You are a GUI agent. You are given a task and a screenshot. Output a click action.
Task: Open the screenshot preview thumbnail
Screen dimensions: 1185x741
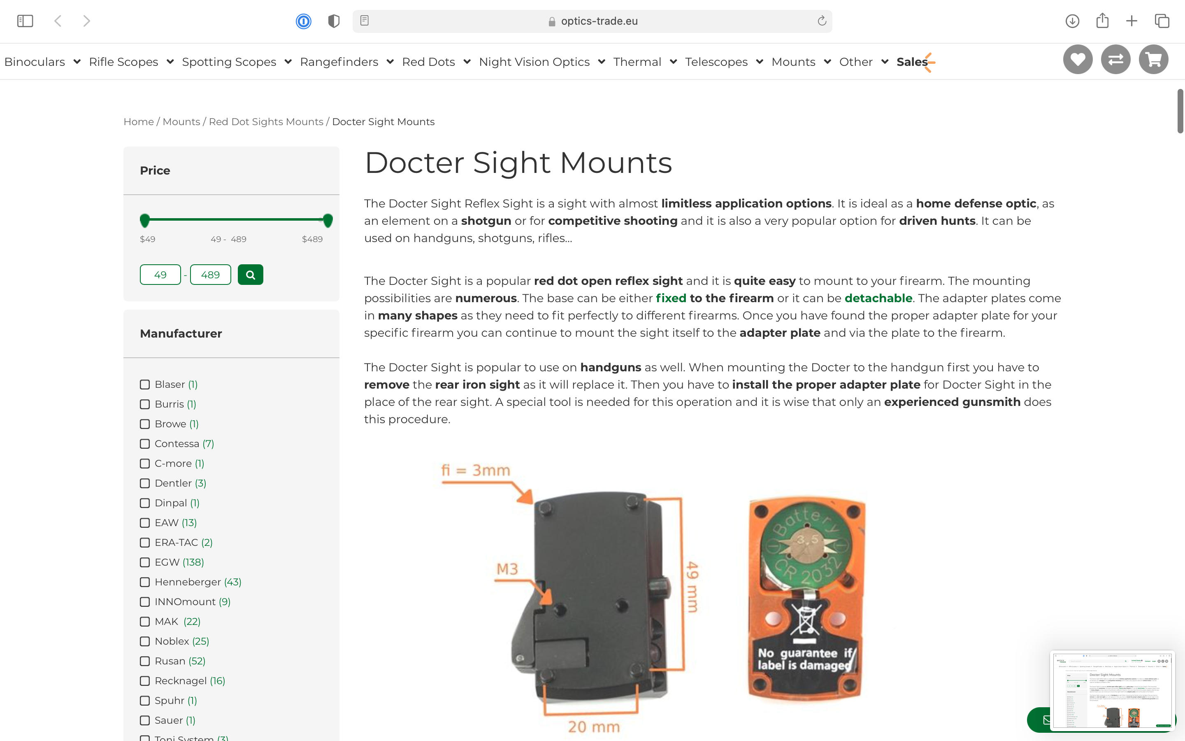(1112, 691)
